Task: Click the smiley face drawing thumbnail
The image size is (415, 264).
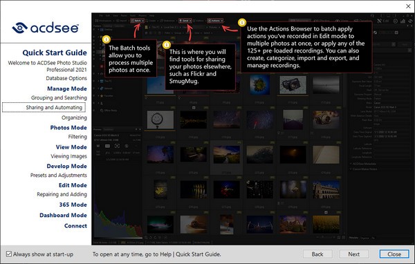Action: (160, 120)
